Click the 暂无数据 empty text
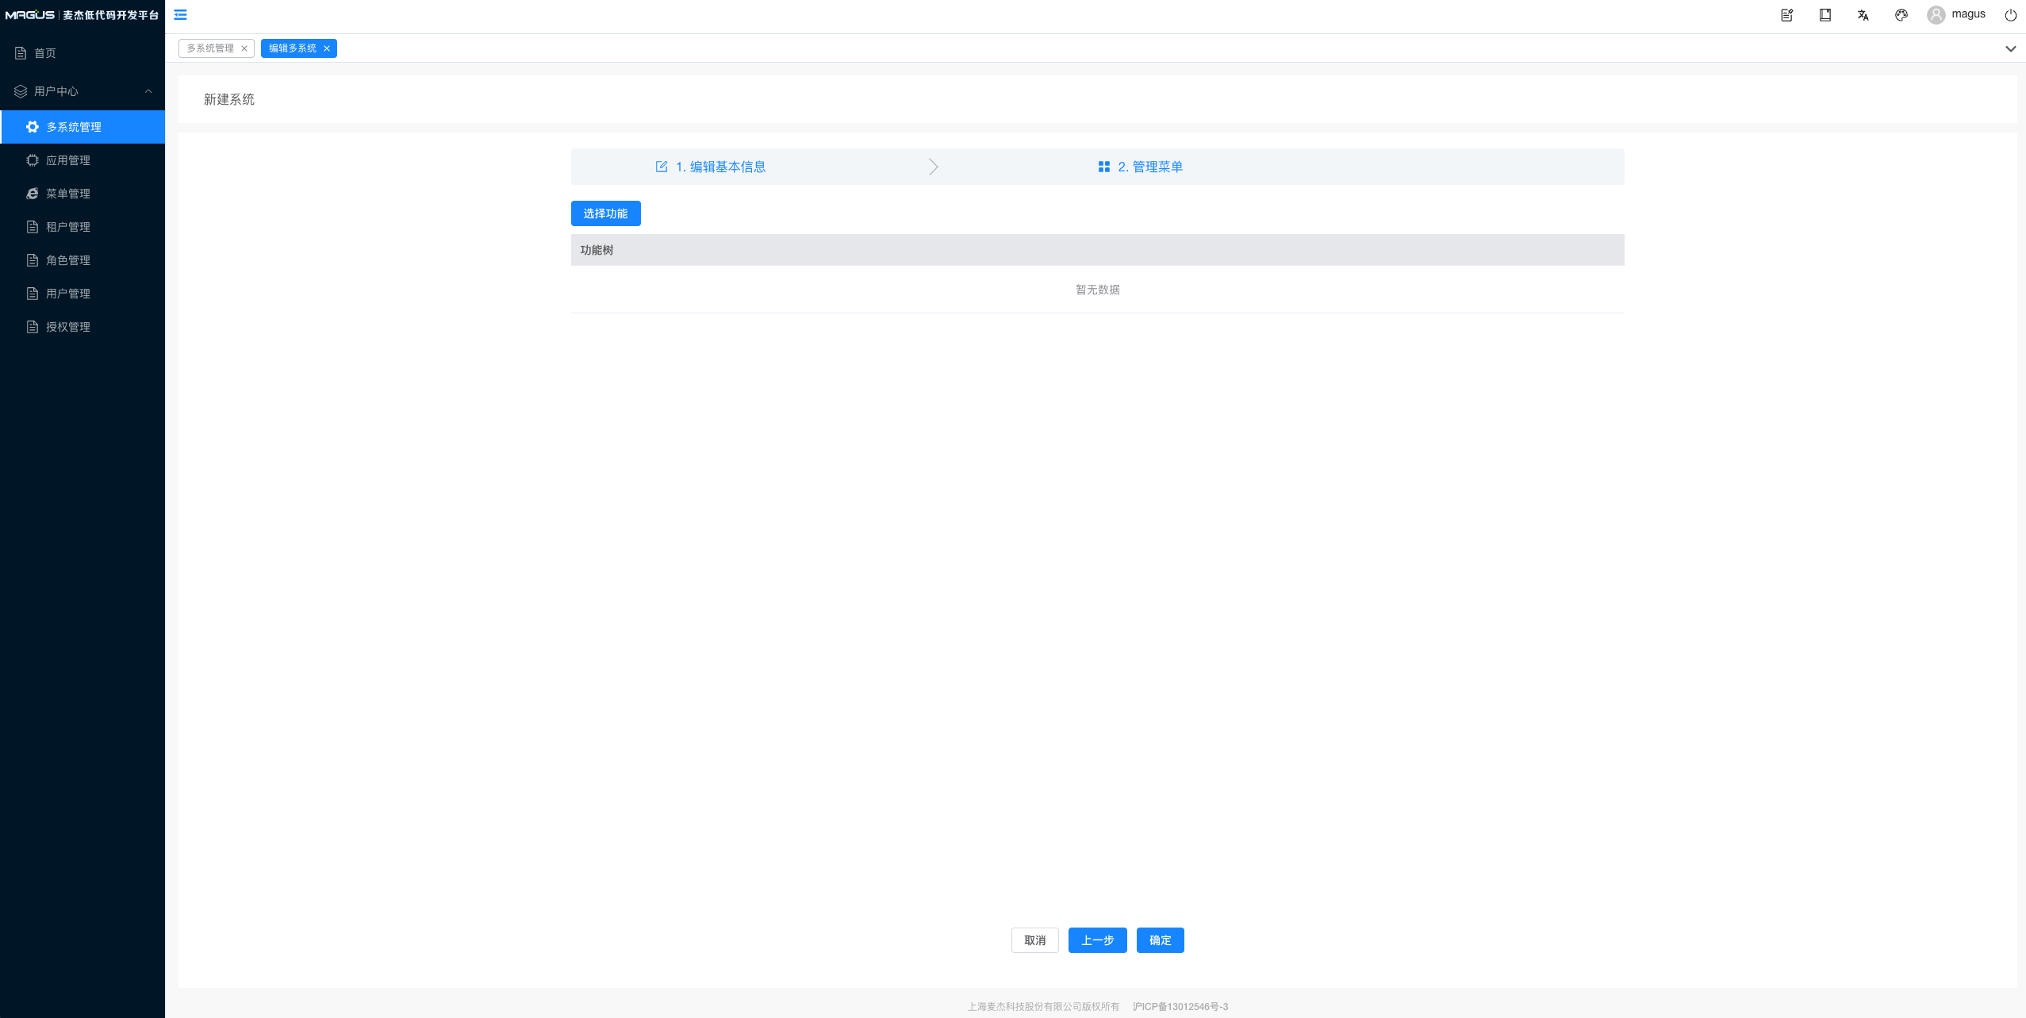This screenshot has height=1018, width=2026. click(1097, 290)
